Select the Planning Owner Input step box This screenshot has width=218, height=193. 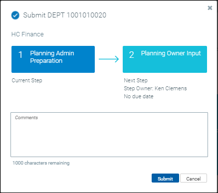[165, 59]
